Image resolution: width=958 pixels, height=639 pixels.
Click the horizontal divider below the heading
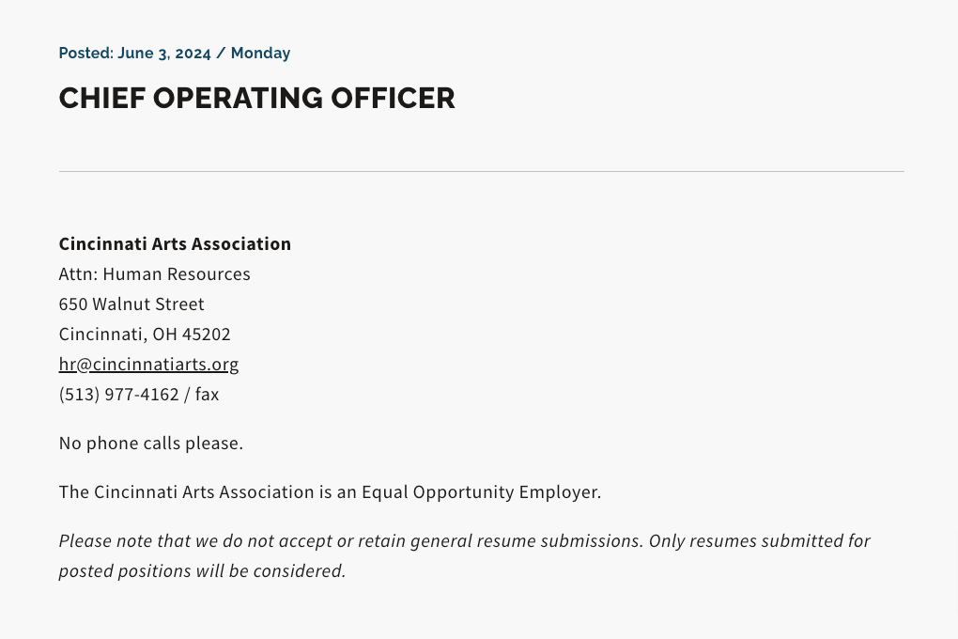pyautogui.click(x=482, y=171)
